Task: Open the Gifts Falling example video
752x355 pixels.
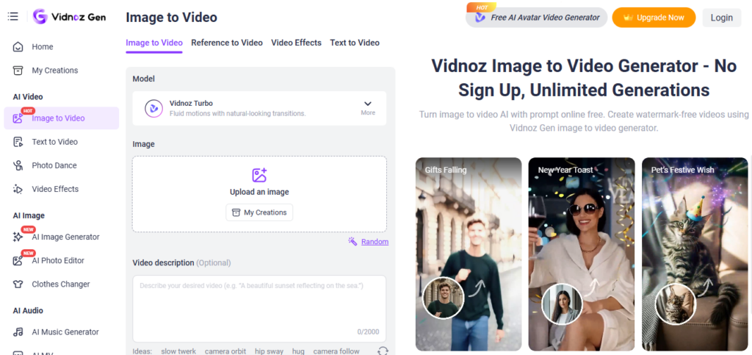Action: (469, 254)
